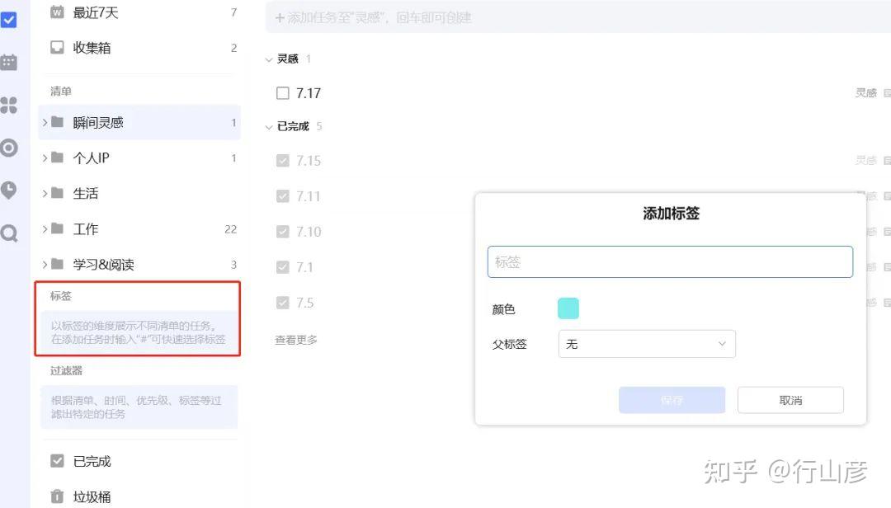Open the calendar view icon
891x508 pixels.
pos(8,62)
